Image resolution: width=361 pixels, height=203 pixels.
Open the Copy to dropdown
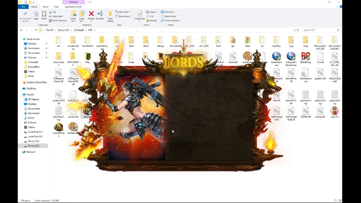82,17
